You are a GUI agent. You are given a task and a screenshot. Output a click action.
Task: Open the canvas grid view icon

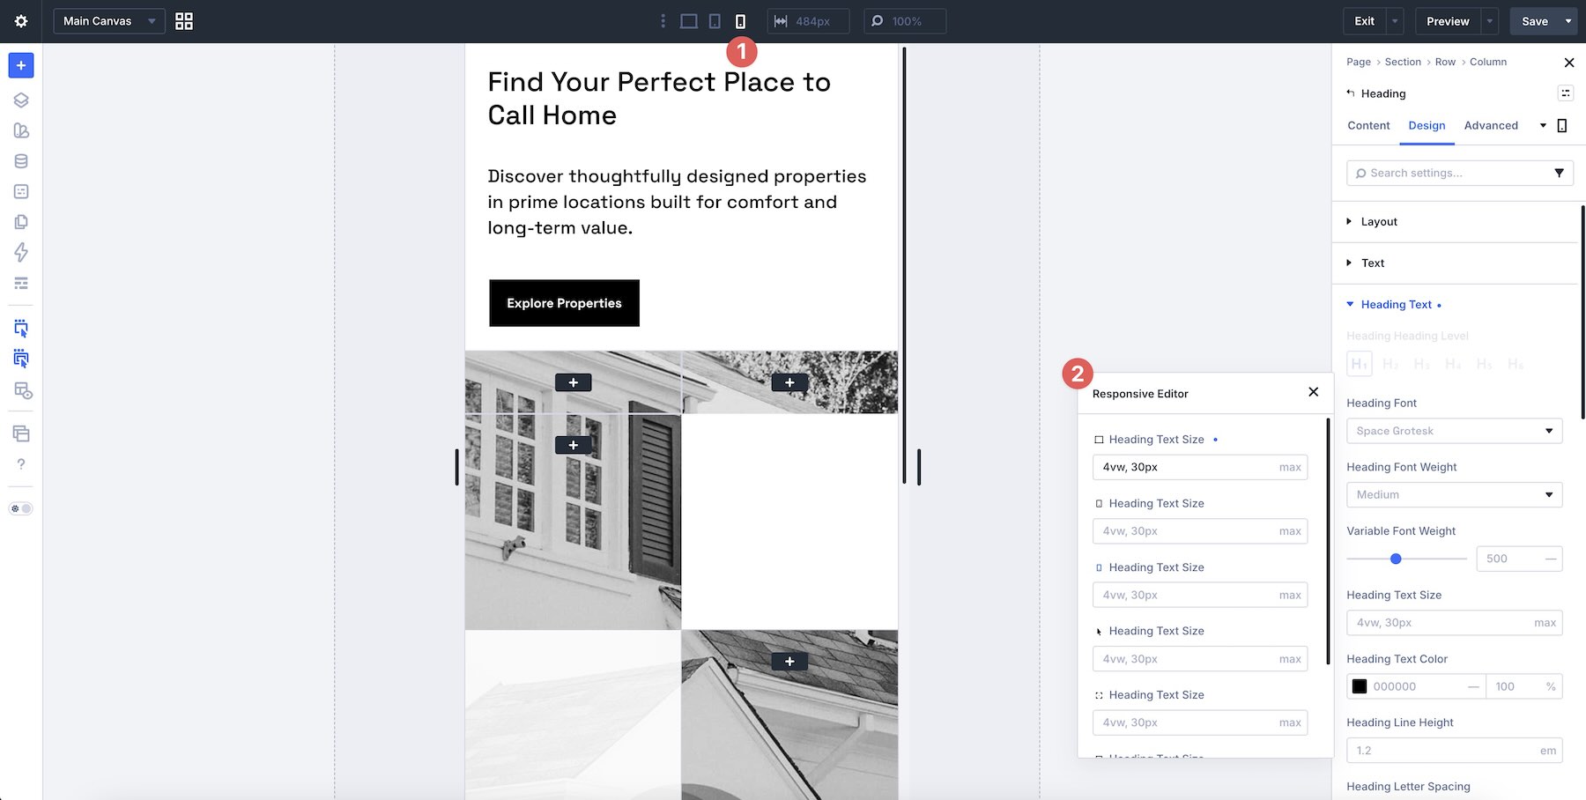184,21
